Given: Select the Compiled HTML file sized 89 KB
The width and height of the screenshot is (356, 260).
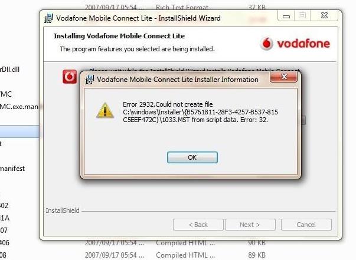Looking at the screenshot, I should (x=175, y=255).
